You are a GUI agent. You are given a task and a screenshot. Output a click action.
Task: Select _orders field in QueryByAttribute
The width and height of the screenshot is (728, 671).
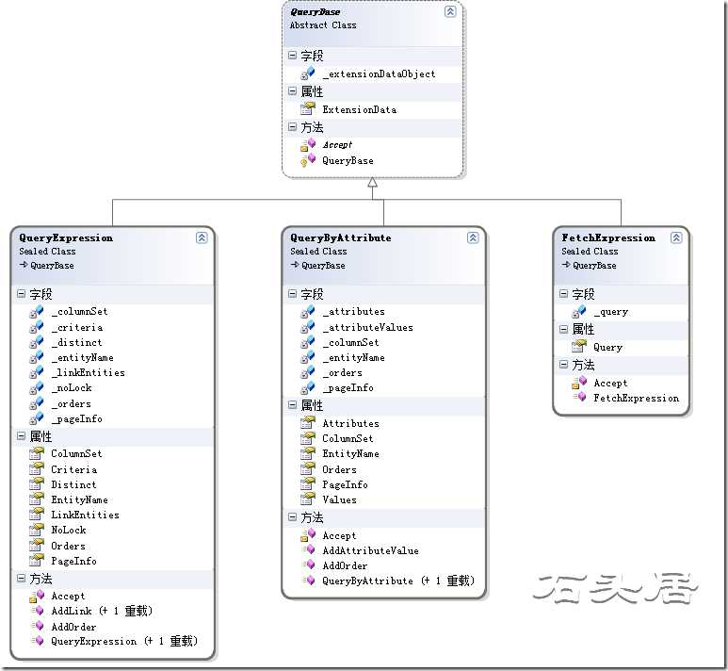[x=343, y=372]
